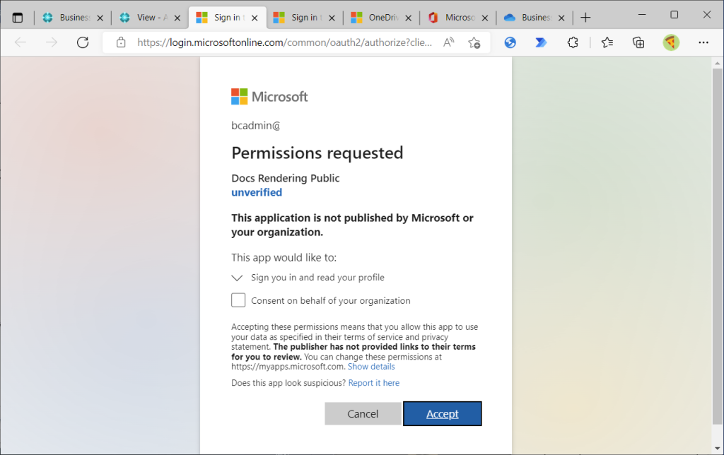Click the scrollbar down arrow
This screenshot has width=724, height=455.
tap(717, 448)
